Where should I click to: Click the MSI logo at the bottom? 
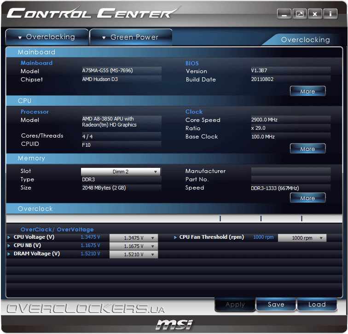[x=174, y=325]
